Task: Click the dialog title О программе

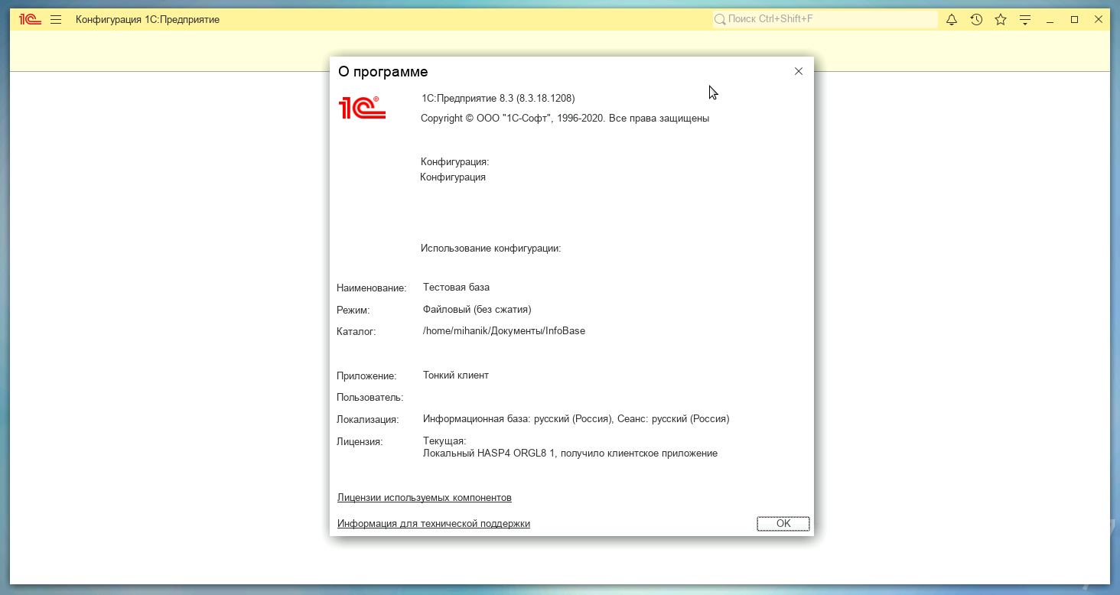Action: [x=383, y=72]
